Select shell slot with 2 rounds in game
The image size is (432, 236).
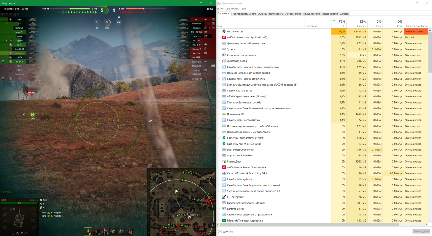pyautogui.click(x=105, y=231)
